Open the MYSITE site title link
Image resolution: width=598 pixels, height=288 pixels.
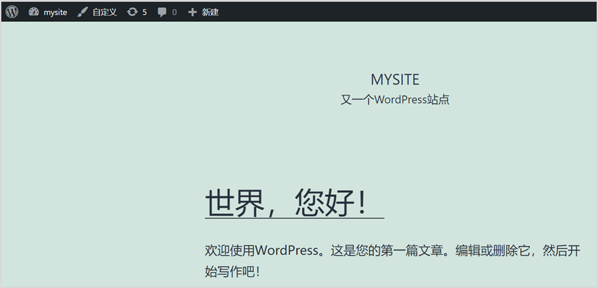coord(395,79)
